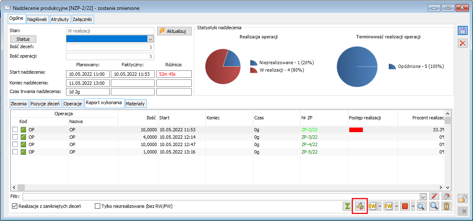Click green status icon in ZP-2/22 row
The image size is (473, 221).
[x=23, y=130]
